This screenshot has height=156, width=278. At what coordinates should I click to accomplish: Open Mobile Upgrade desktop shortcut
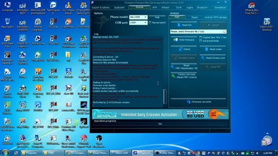point(38,25)
